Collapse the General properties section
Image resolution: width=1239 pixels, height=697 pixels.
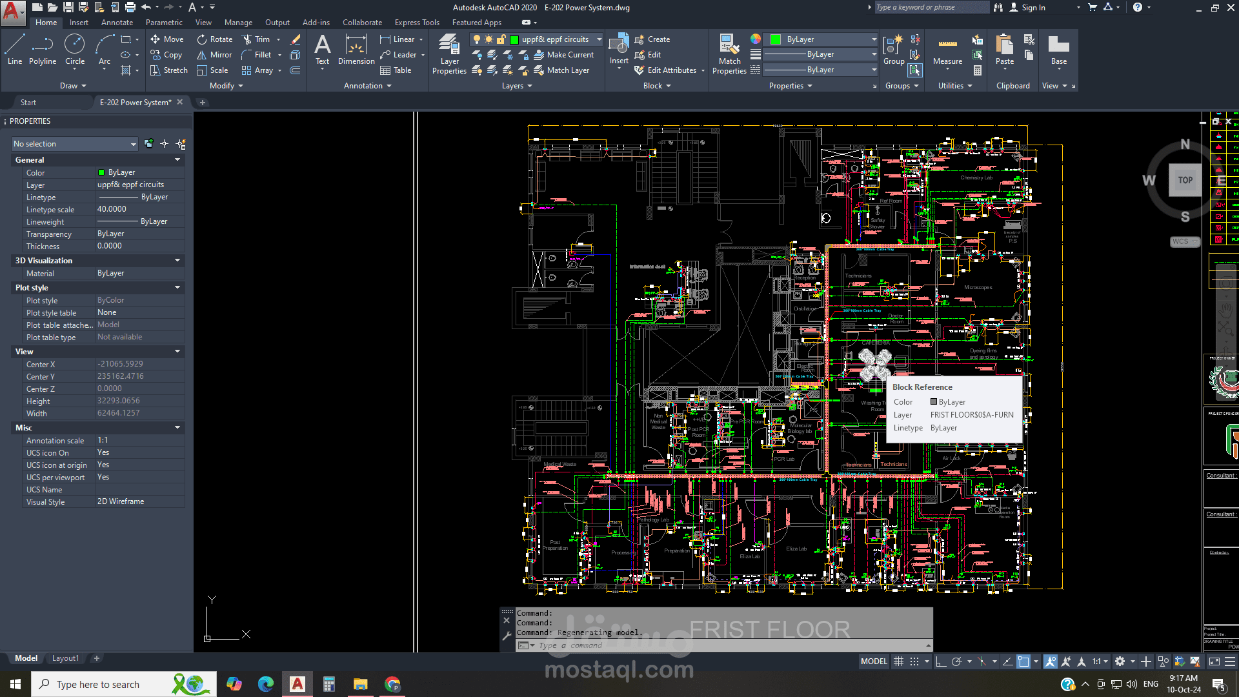(177, 160)
